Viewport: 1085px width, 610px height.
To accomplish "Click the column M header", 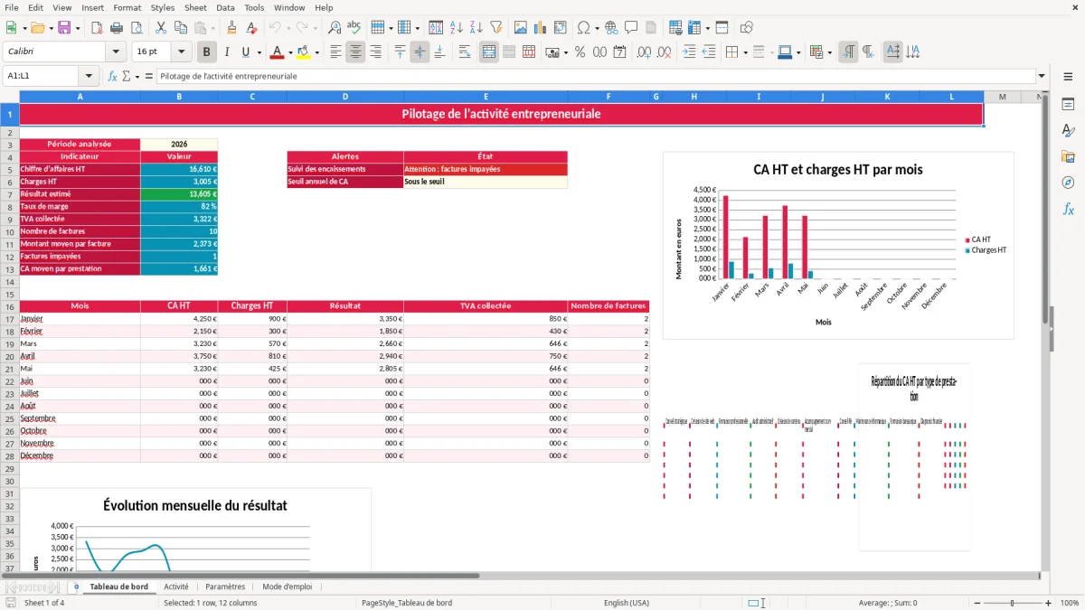I will coord(1003,97).
